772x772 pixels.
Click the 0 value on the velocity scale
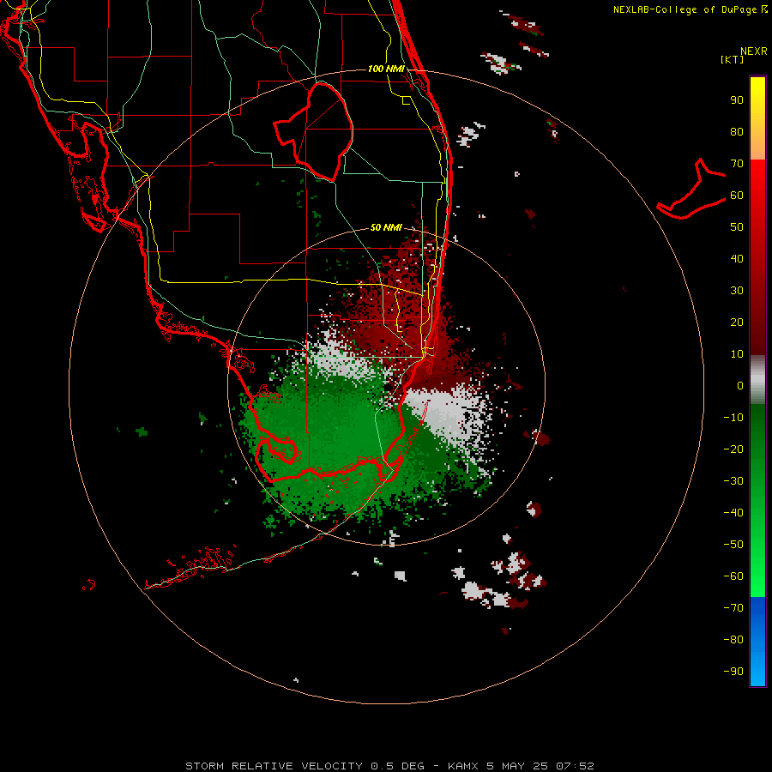pos(740,386)
